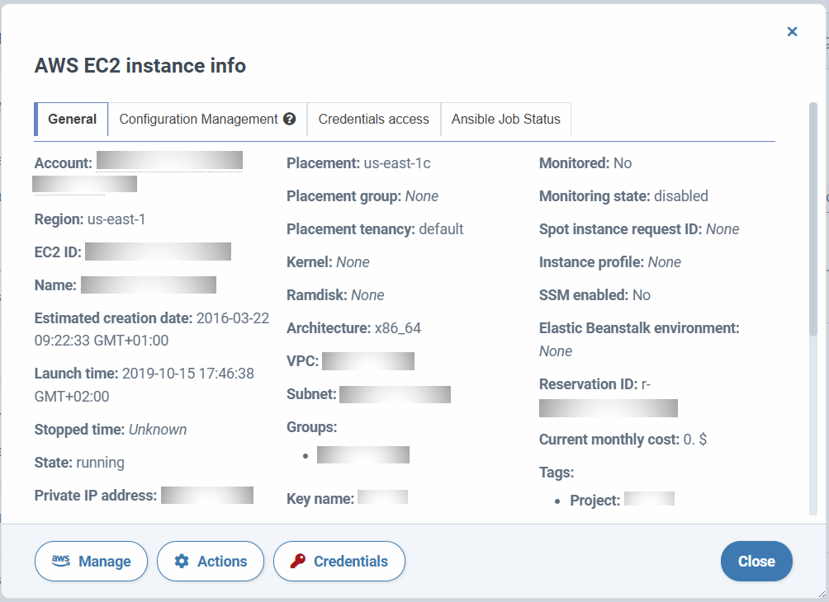The width and height of the screenshot is (829, 602).
Task: Click the 'Monitored: No' text
Action: point(585,163)
